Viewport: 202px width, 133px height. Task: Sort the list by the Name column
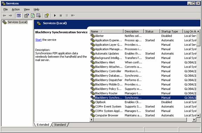[x=106, y=31]
